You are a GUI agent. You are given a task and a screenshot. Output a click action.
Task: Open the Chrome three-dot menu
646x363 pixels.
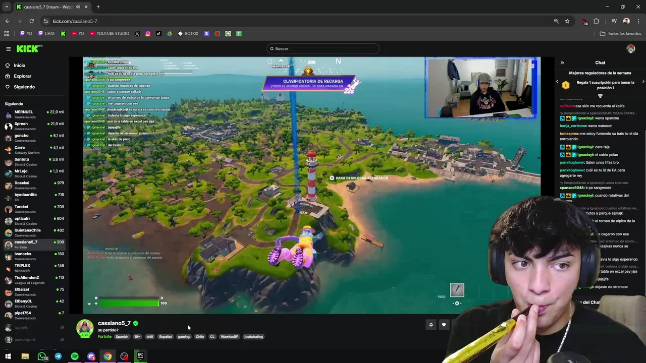[x=639, y=21]
